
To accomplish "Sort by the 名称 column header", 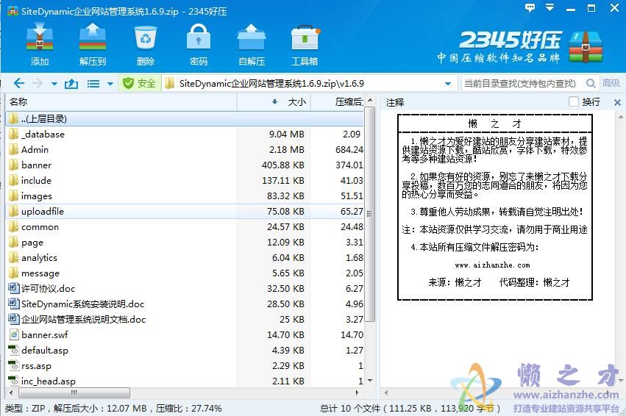I will tap(121, 102).
